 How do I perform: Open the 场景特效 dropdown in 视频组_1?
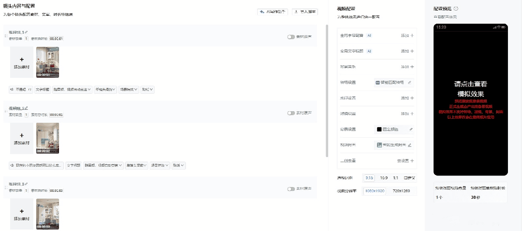pyautogui.click(x=129, y=89)
